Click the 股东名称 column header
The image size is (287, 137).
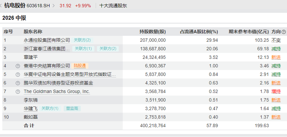[33, 32]
